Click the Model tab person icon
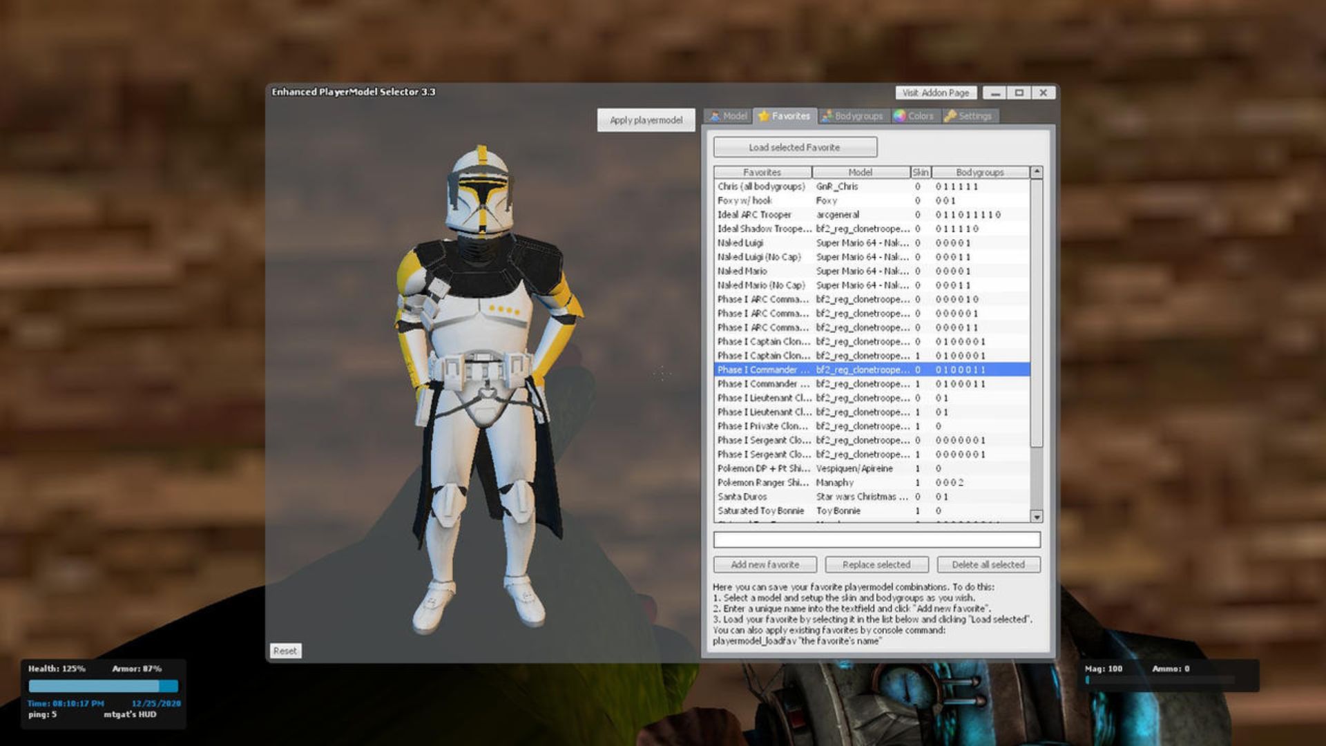1326x746 pixels. click(715, 116)
